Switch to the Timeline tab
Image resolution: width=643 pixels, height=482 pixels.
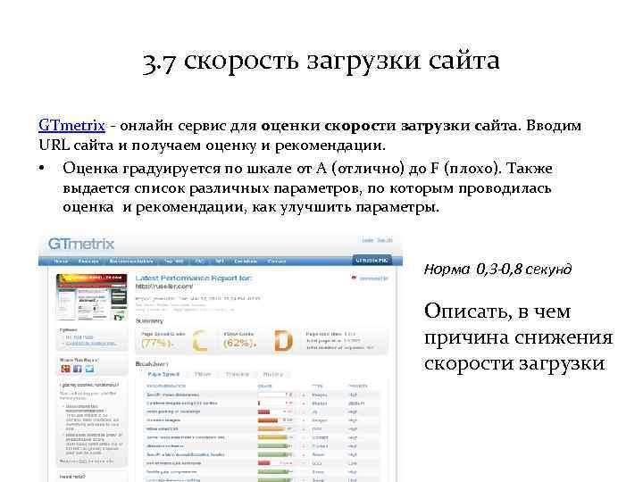(x=237, y=374)
